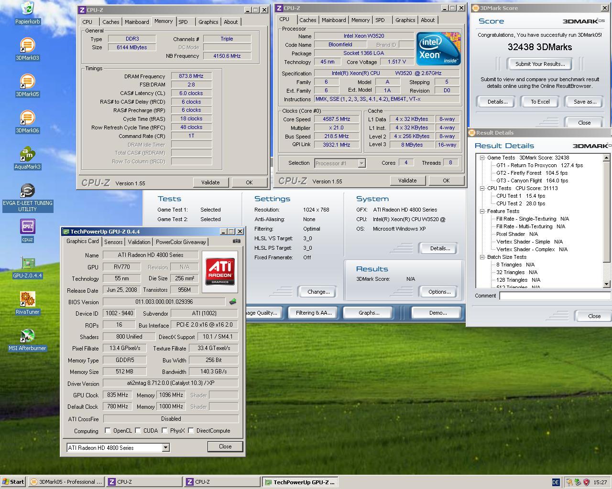Image resolution: width=612 pixels, height=489 pixels.
Task: Launch MSI Afterburner desktop shortcut
Action: click(27, 340)
